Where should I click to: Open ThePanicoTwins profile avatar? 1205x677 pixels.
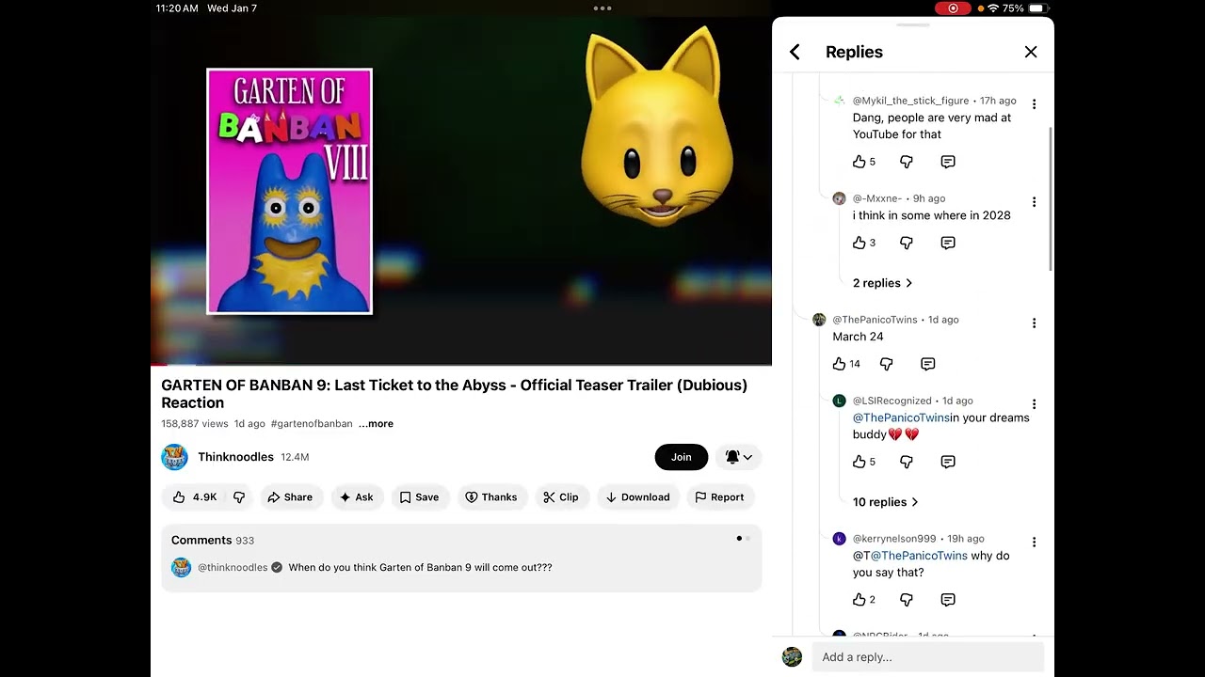pyautogui.click(x=819, y=320)
